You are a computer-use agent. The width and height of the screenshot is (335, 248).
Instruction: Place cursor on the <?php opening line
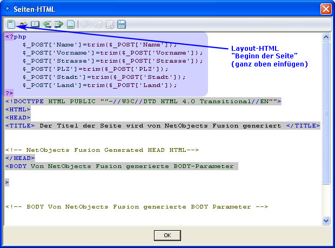pos(16,37)
